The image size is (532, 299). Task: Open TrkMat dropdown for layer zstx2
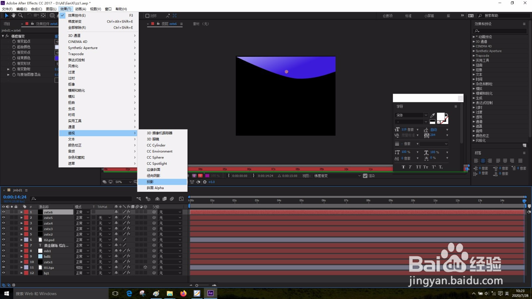(x=105, y=234)
